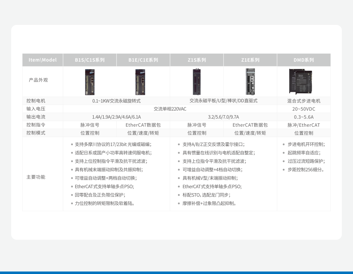Image resolution: width=353 pixels, height=274 pixels.
Task: Click 可增益自动调整+两档自动切换 line
Action: pos(106,178)
